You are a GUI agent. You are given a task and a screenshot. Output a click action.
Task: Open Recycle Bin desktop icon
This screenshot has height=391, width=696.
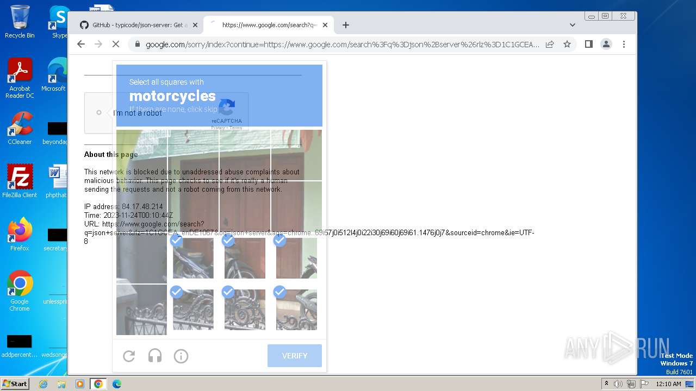pyautogui.click(x=20, y=22)
